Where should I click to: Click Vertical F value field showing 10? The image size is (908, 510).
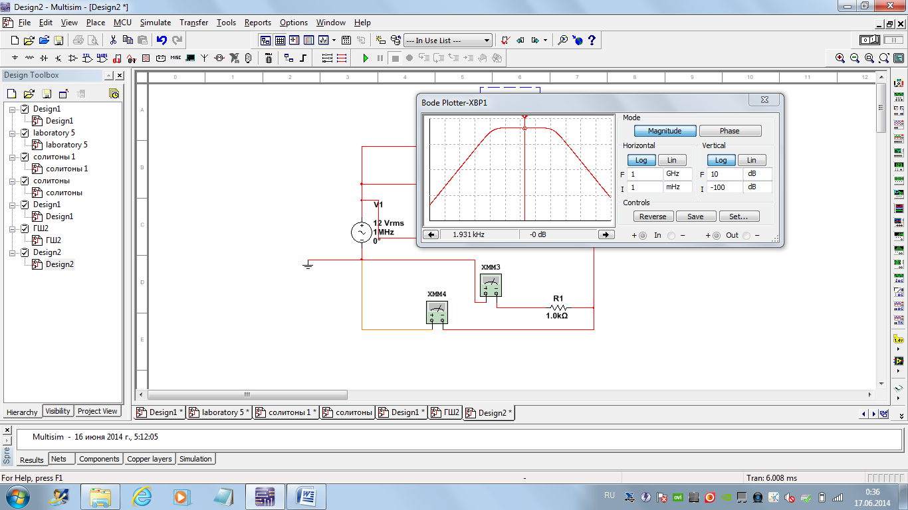coord(725,174)
